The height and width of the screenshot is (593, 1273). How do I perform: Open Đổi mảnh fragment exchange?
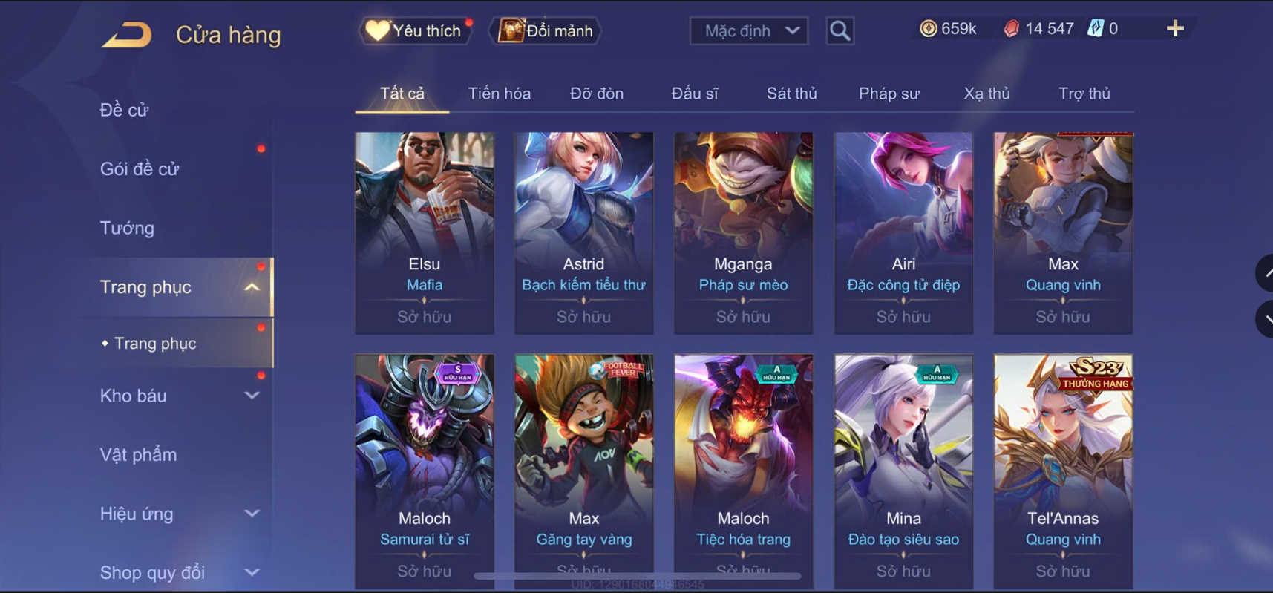546,31
